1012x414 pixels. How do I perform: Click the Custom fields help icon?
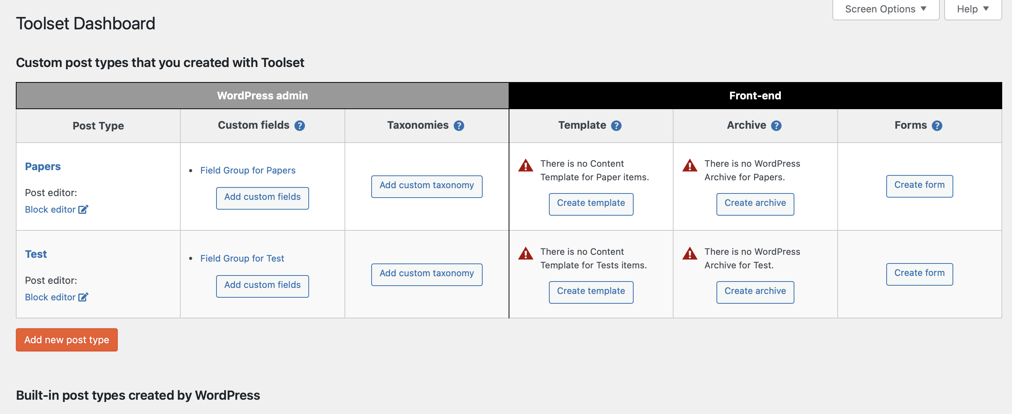click(x=299, y=126)
